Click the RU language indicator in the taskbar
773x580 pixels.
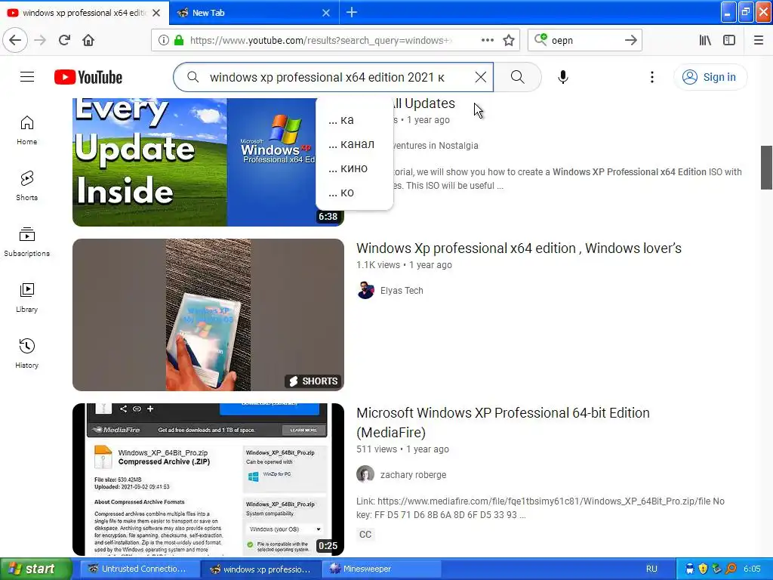[651, 569]
